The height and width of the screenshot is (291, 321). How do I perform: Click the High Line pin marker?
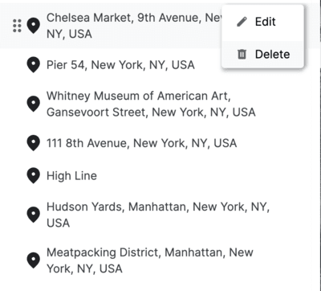coord(34,176)
